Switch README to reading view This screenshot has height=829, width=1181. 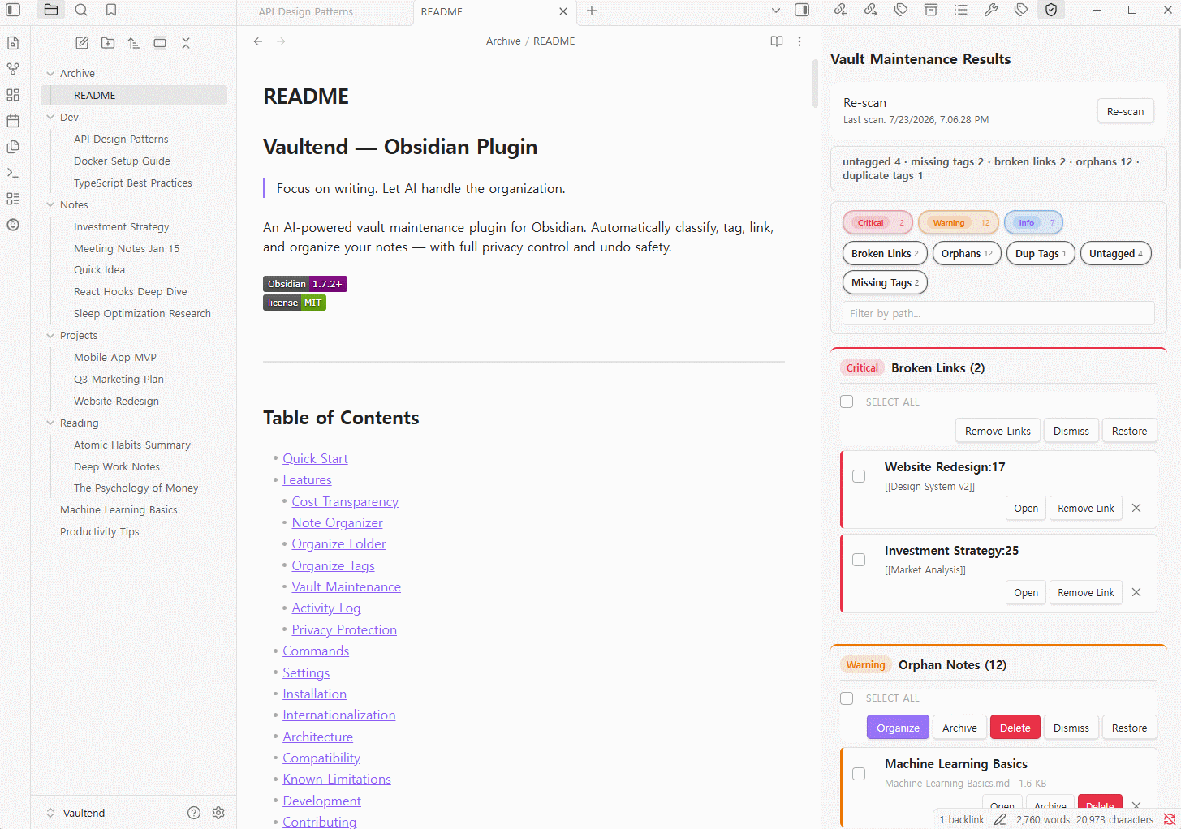(777, 41)
